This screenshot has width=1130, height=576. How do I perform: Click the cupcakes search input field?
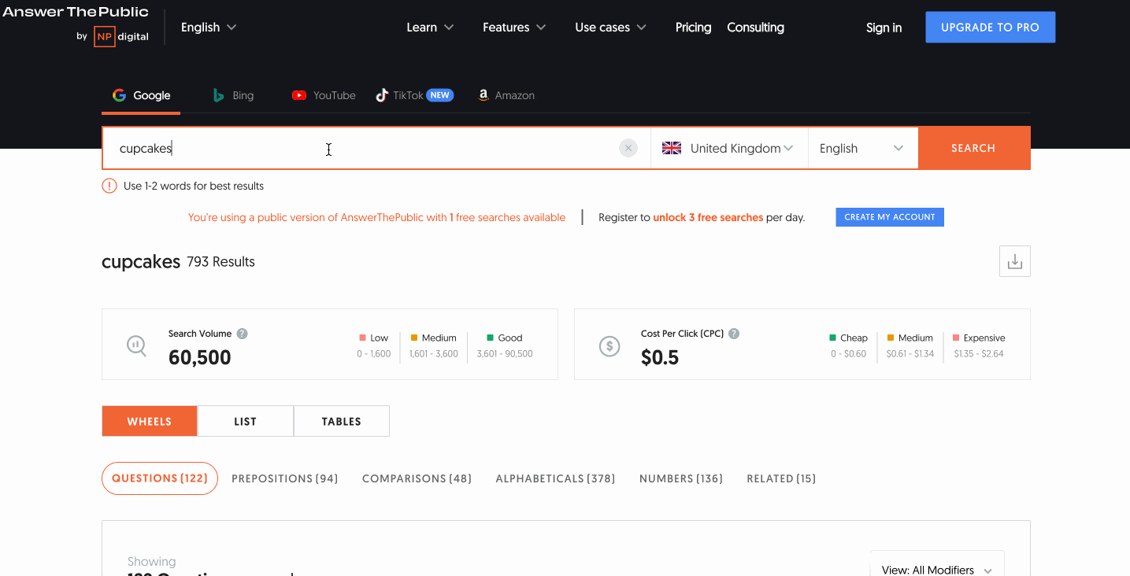point(362,148)
